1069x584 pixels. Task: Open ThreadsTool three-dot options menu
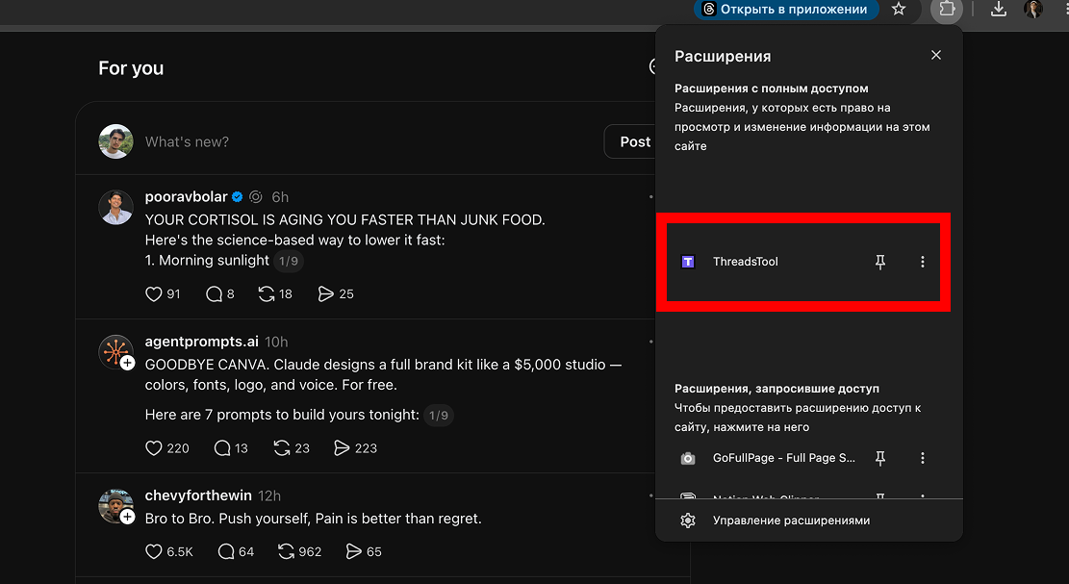click(x=923, y=262)
